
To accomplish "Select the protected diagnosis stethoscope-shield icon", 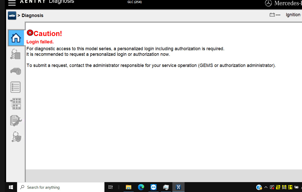I will 16,137.
